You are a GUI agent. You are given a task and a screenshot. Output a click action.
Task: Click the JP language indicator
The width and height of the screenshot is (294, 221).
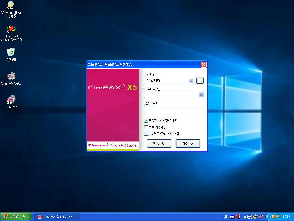(226, 217)
